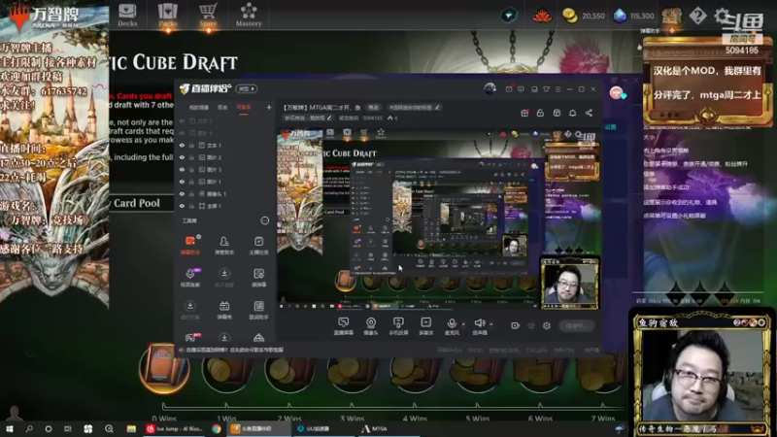Click the plus to add a scene

tap(269, 107)
